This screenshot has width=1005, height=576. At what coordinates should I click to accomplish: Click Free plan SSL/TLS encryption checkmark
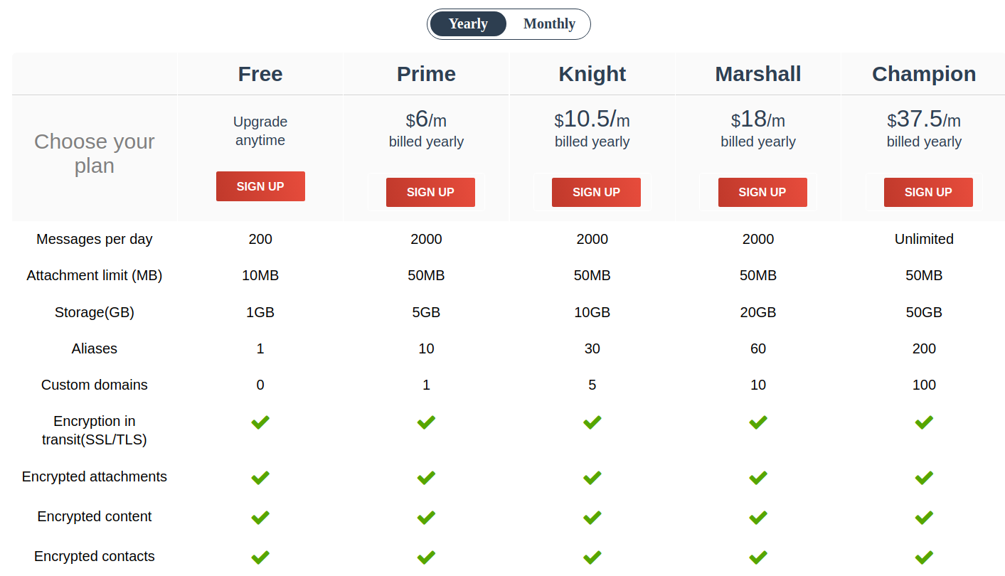(x=260, y=422)
